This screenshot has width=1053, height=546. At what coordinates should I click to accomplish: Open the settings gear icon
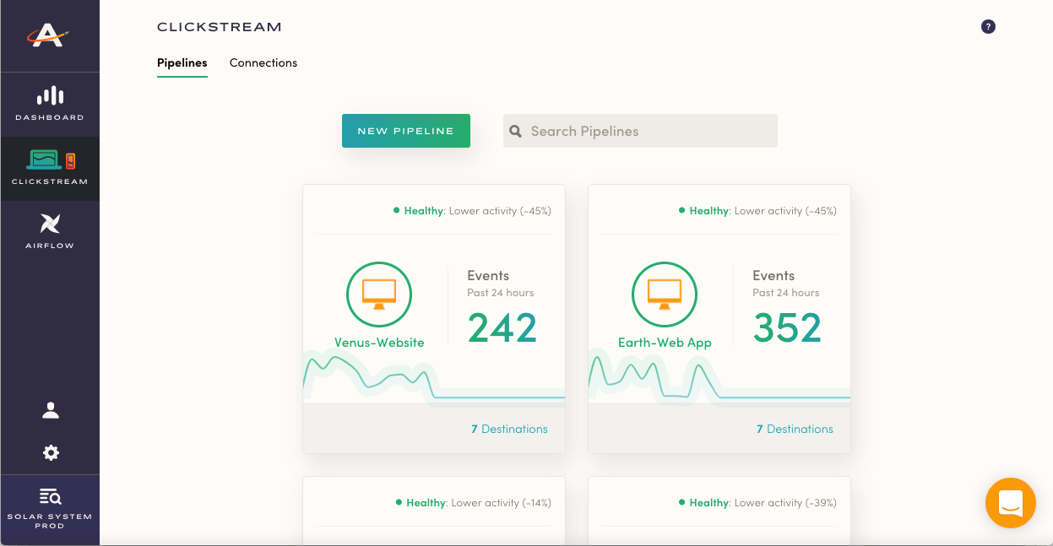[x=51, y=453]
